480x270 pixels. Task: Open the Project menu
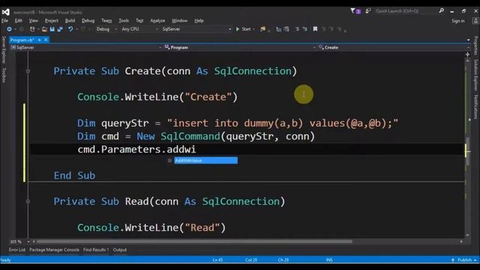coord(52,21)
